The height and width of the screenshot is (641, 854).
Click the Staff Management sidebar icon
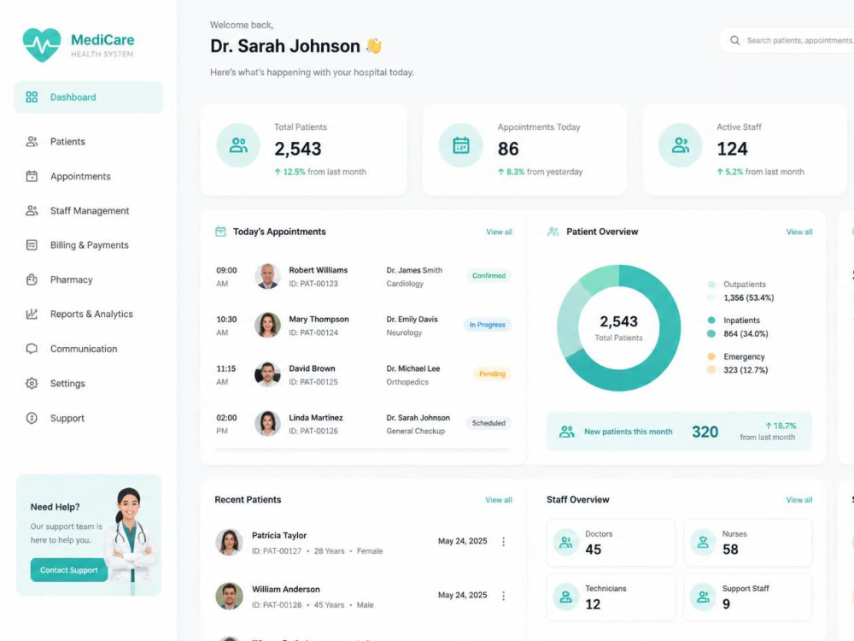pos(32,210)
